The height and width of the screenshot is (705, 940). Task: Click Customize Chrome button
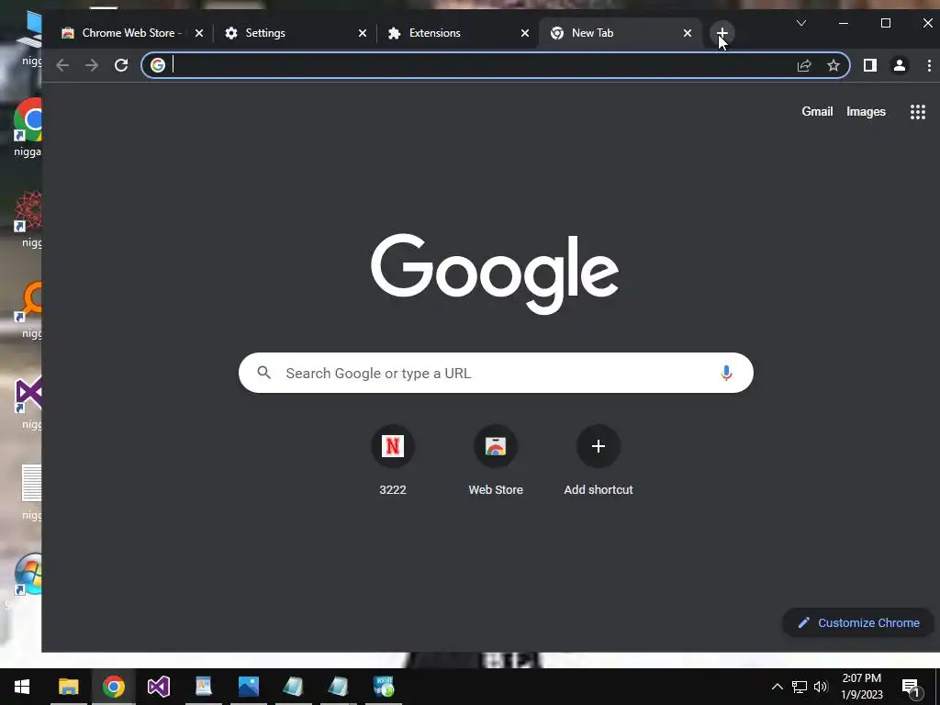pos(858,623)
